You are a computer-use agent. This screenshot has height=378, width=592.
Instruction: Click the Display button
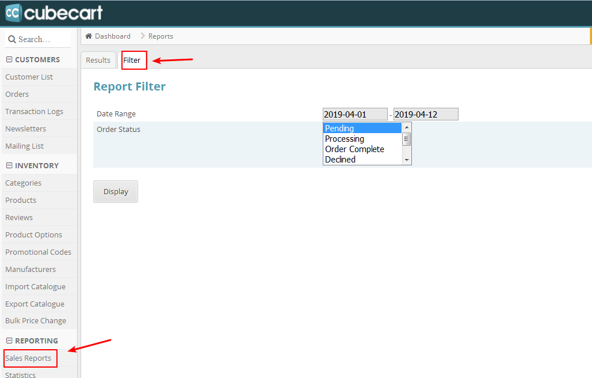click(x=115, y=191)
